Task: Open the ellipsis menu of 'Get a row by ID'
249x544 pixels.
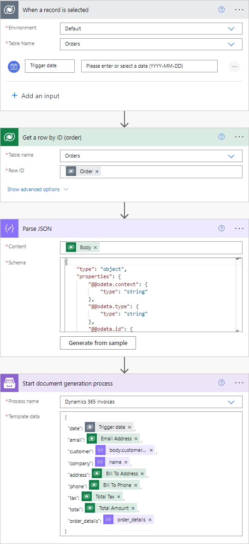Action: tap(239, 137)
